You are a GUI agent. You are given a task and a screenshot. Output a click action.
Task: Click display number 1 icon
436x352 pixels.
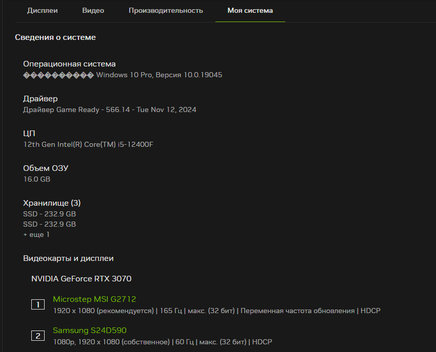point(38,304)
